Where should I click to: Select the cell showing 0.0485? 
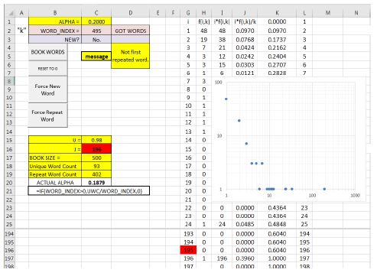click(245, 224)
